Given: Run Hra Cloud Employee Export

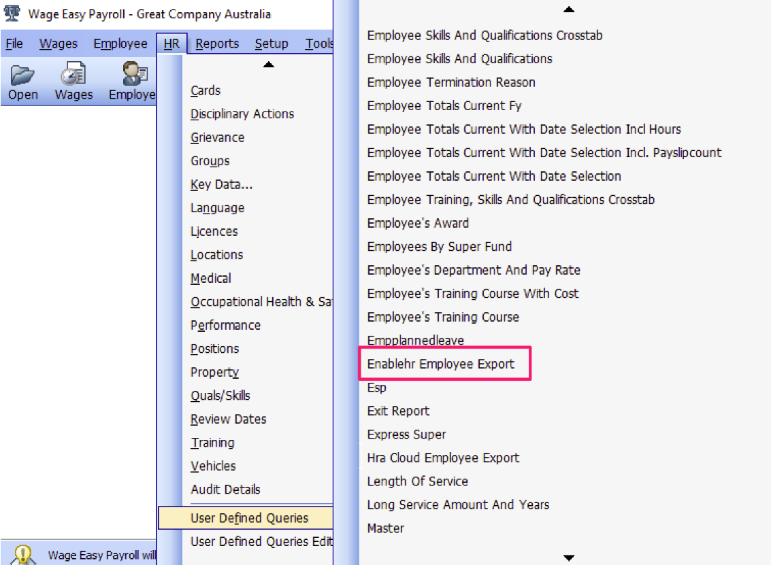Looking at the screenshot, I should click(x=443, y=458).
